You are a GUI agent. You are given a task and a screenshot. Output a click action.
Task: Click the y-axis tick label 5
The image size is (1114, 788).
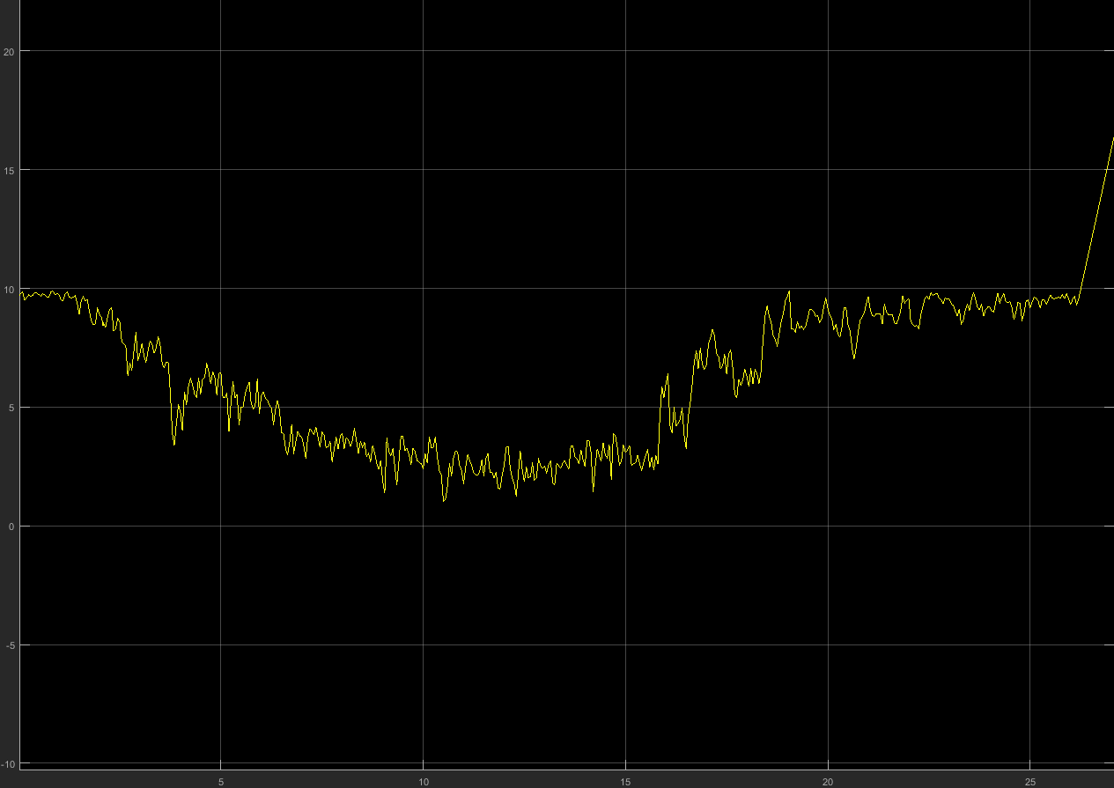pyautogui.click(x=12, y=408)
